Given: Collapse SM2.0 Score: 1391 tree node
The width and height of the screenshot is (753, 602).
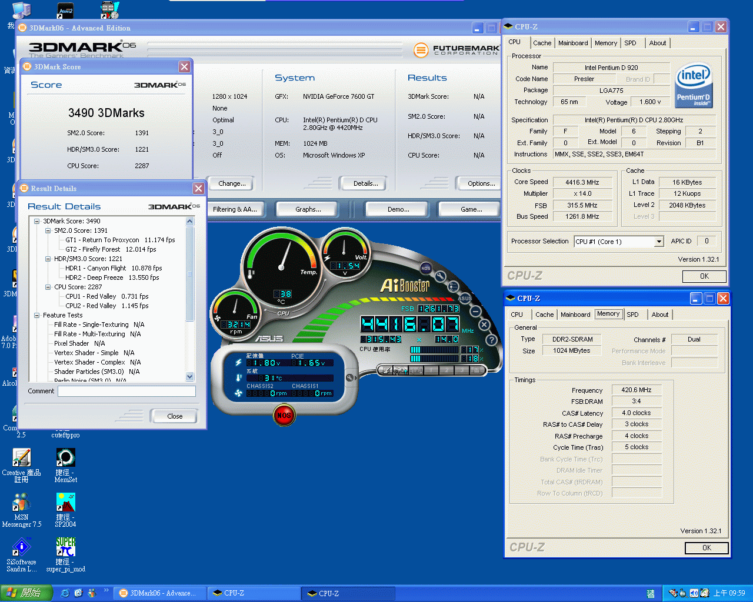Looking at the screenshot, I should pyautogui.click(x=48, y=230).
